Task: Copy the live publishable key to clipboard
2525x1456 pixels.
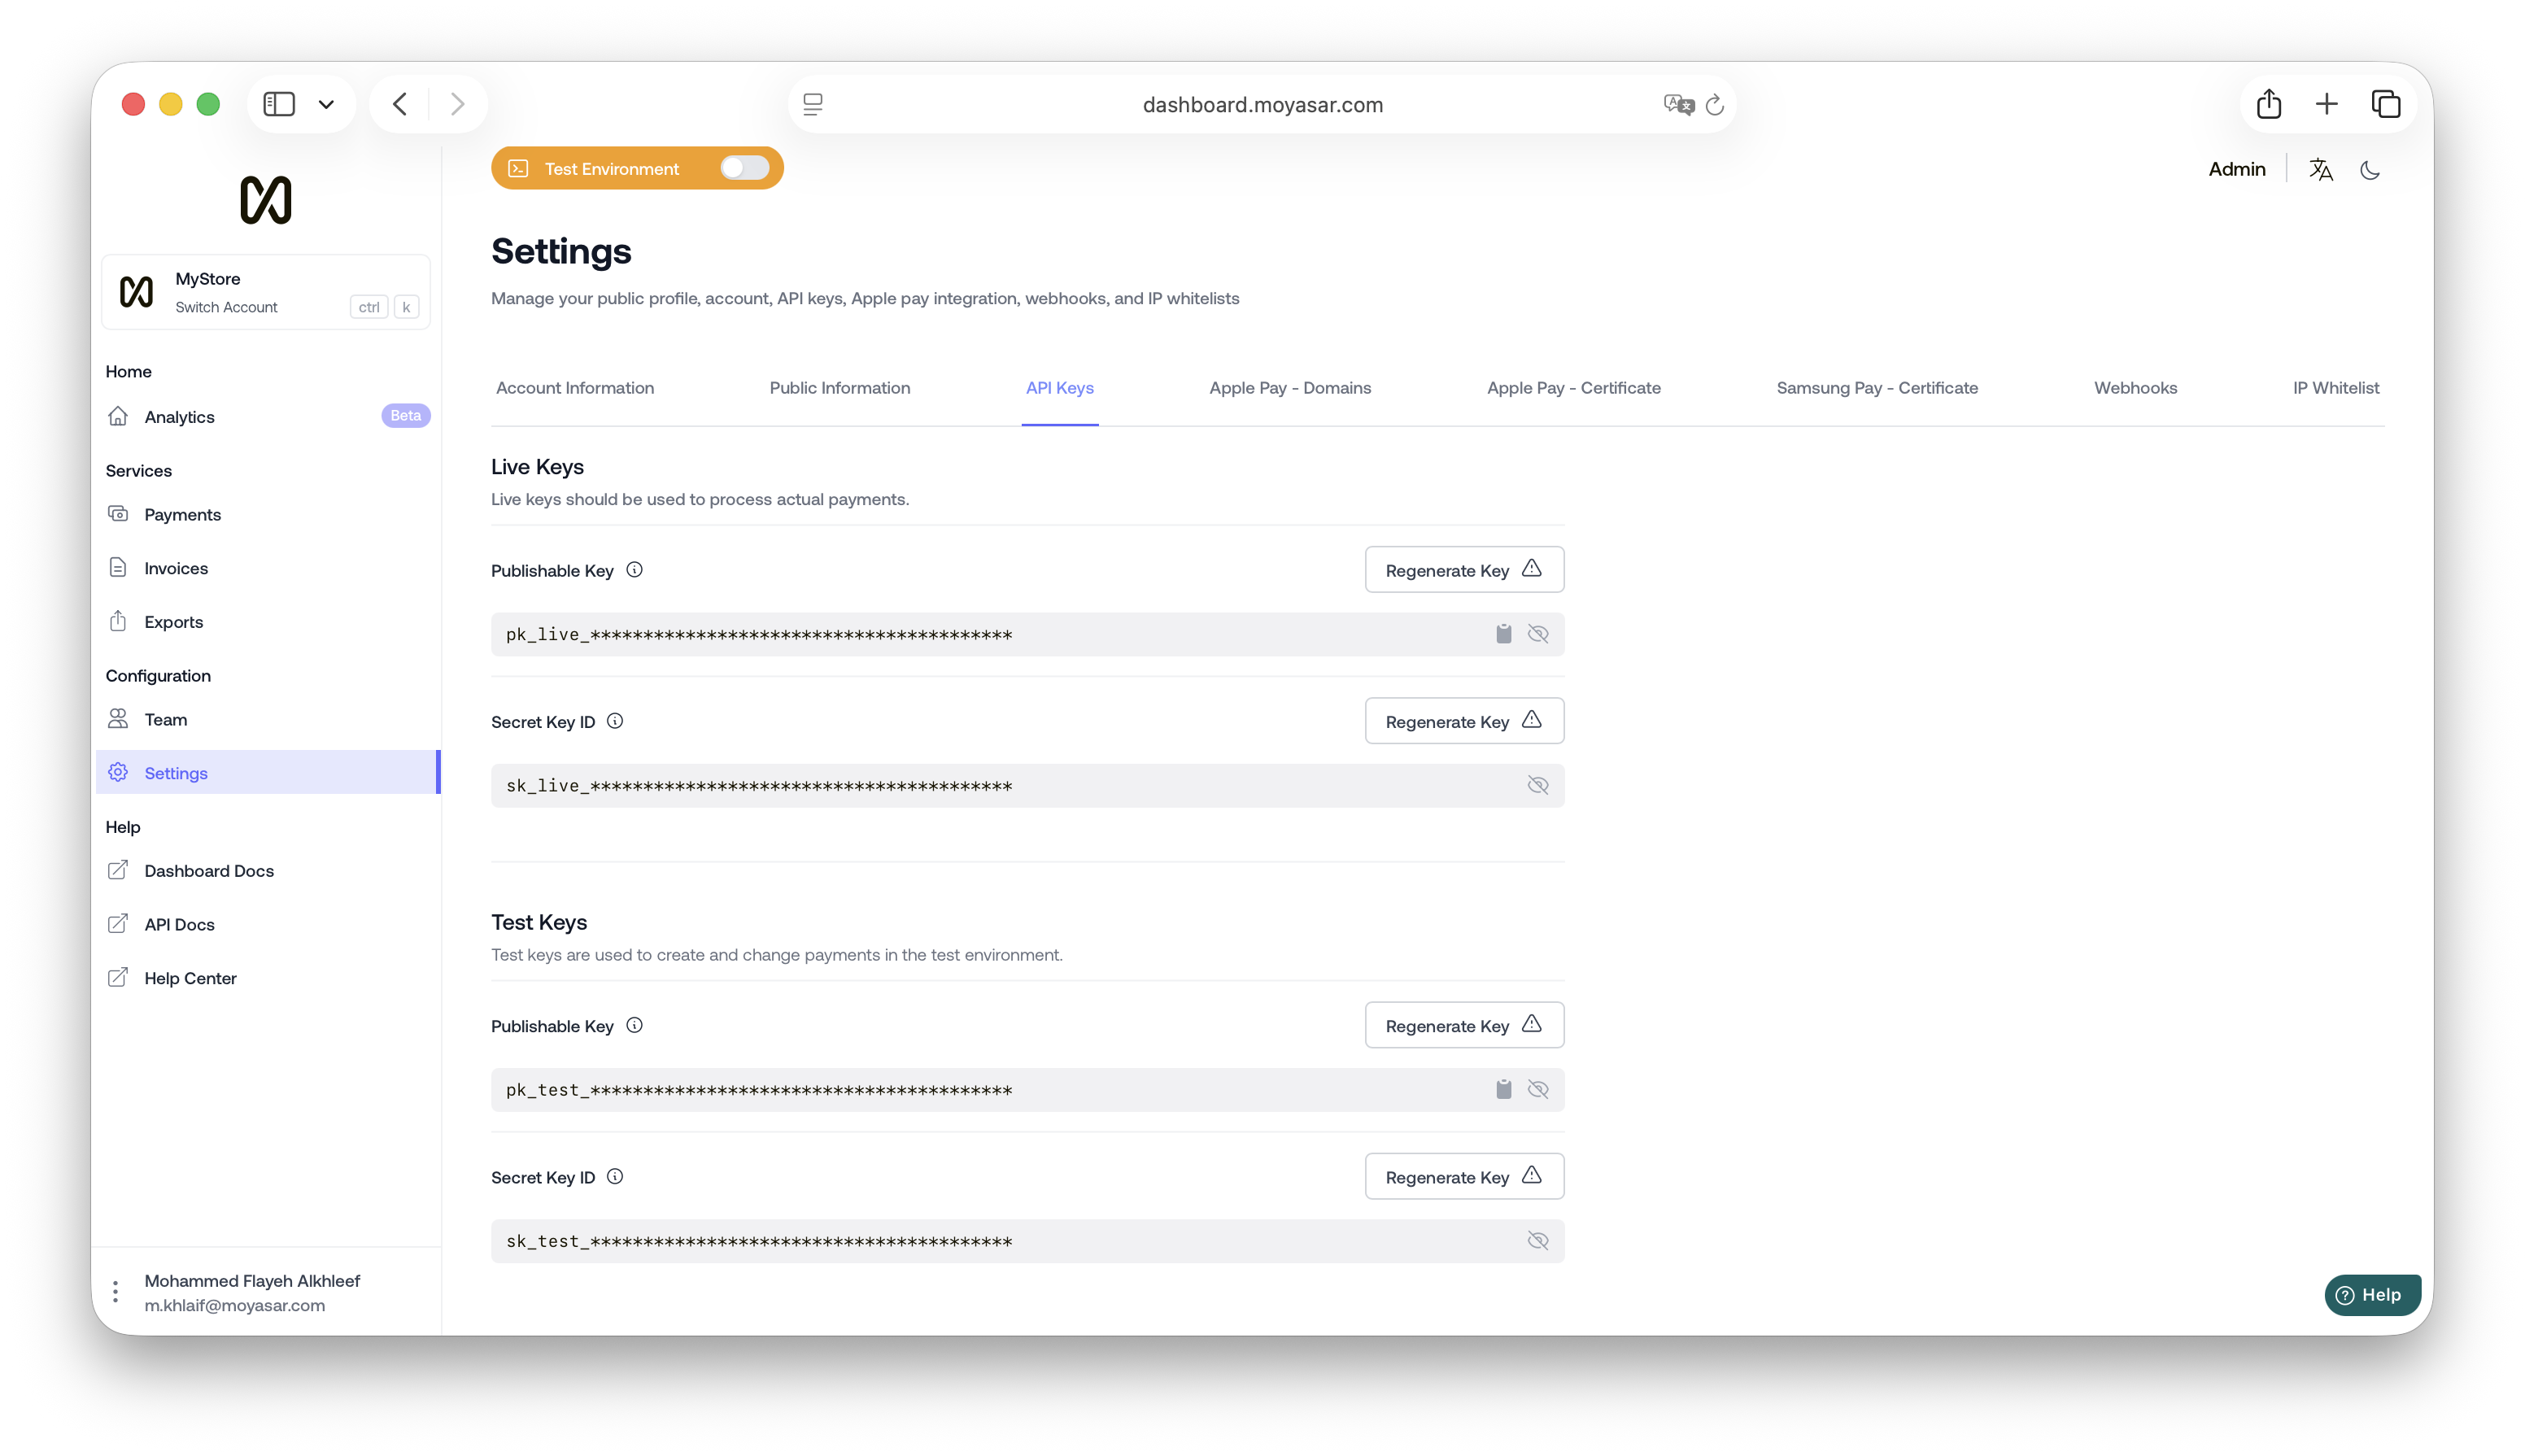Action: 1503,633
